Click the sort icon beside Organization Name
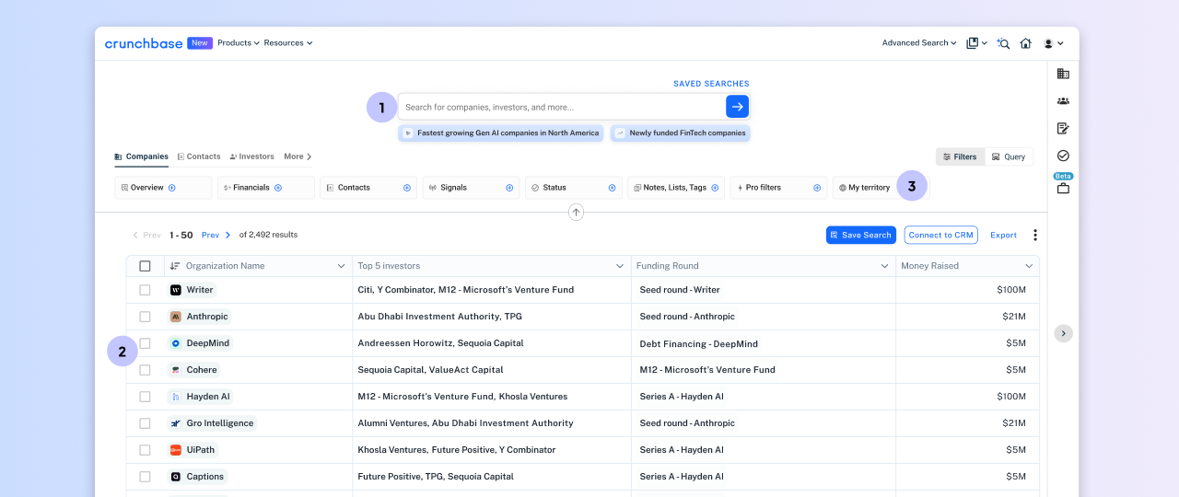Viewport: 1179px width, 497px height. click(x=175, y=266)
